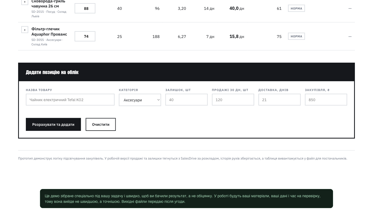The width and height of the screenshot is (373, 215).
Task: Click the Залишок, шт input field
Action: [x=186, y=100]
